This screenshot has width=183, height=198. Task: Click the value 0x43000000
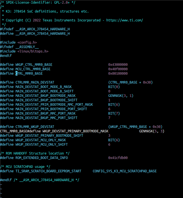point(118,65)
